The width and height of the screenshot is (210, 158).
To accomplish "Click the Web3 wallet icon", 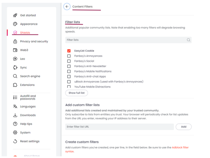I will 15,50.
